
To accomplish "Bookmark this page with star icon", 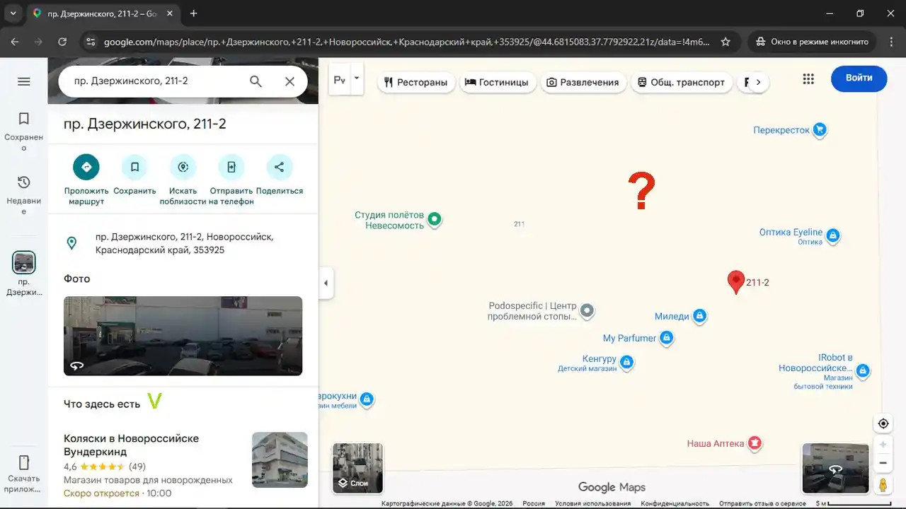I will pos(726,42).
